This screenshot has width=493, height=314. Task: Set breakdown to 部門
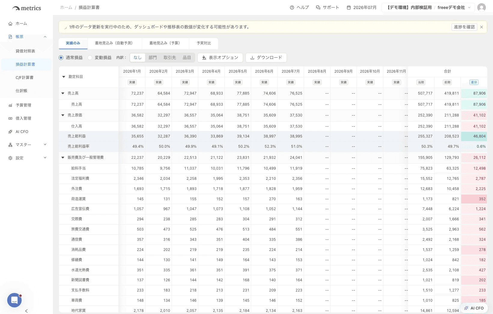coord(153,58)
